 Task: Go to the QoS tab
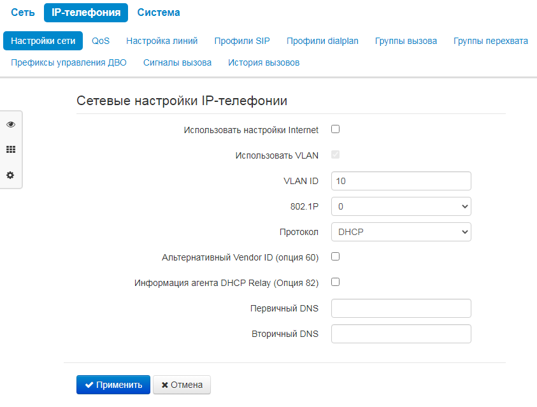[x=101, y=41]
